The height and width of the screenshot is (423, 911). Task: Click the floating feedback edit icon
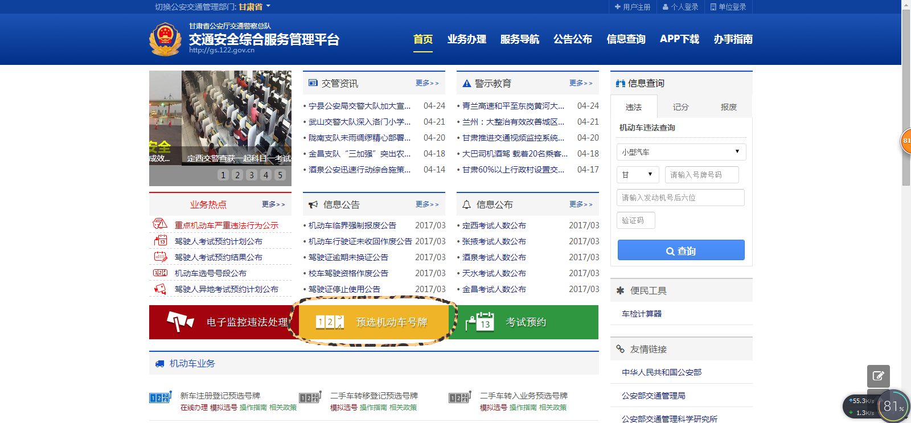pos(879,376)
